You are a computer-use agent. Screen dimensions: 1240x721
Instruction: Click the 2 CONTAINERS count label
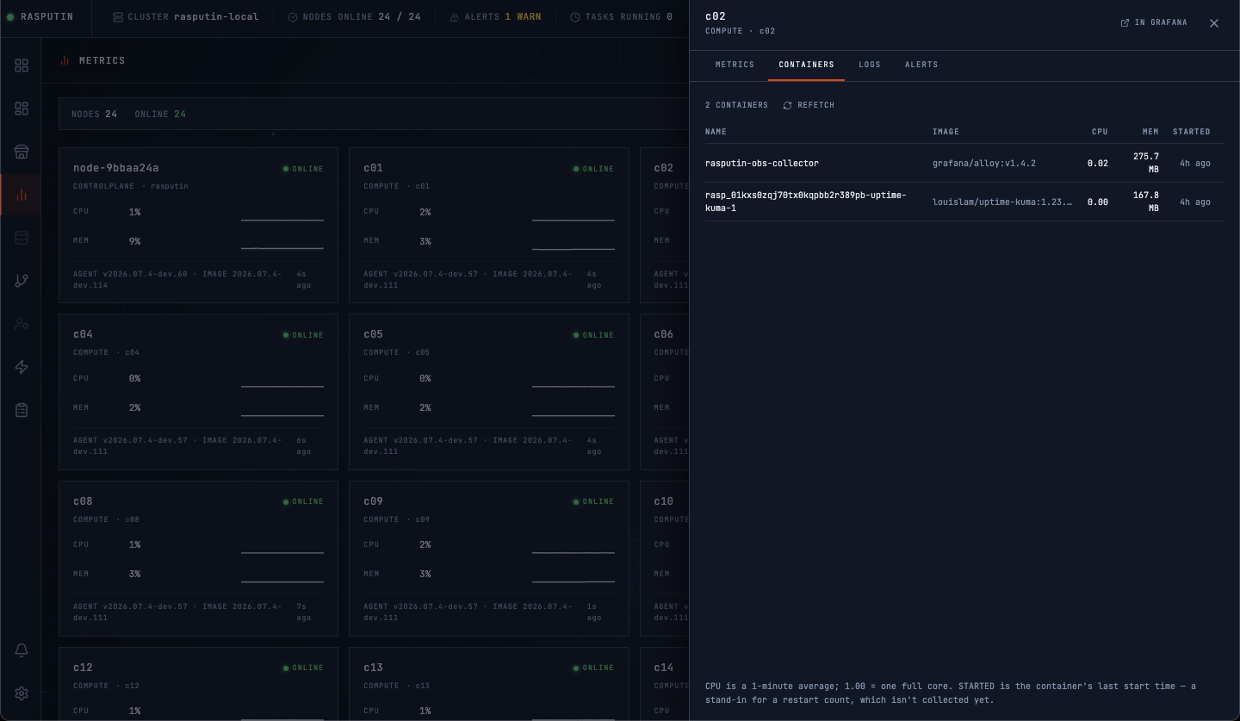tap(736, 105)
